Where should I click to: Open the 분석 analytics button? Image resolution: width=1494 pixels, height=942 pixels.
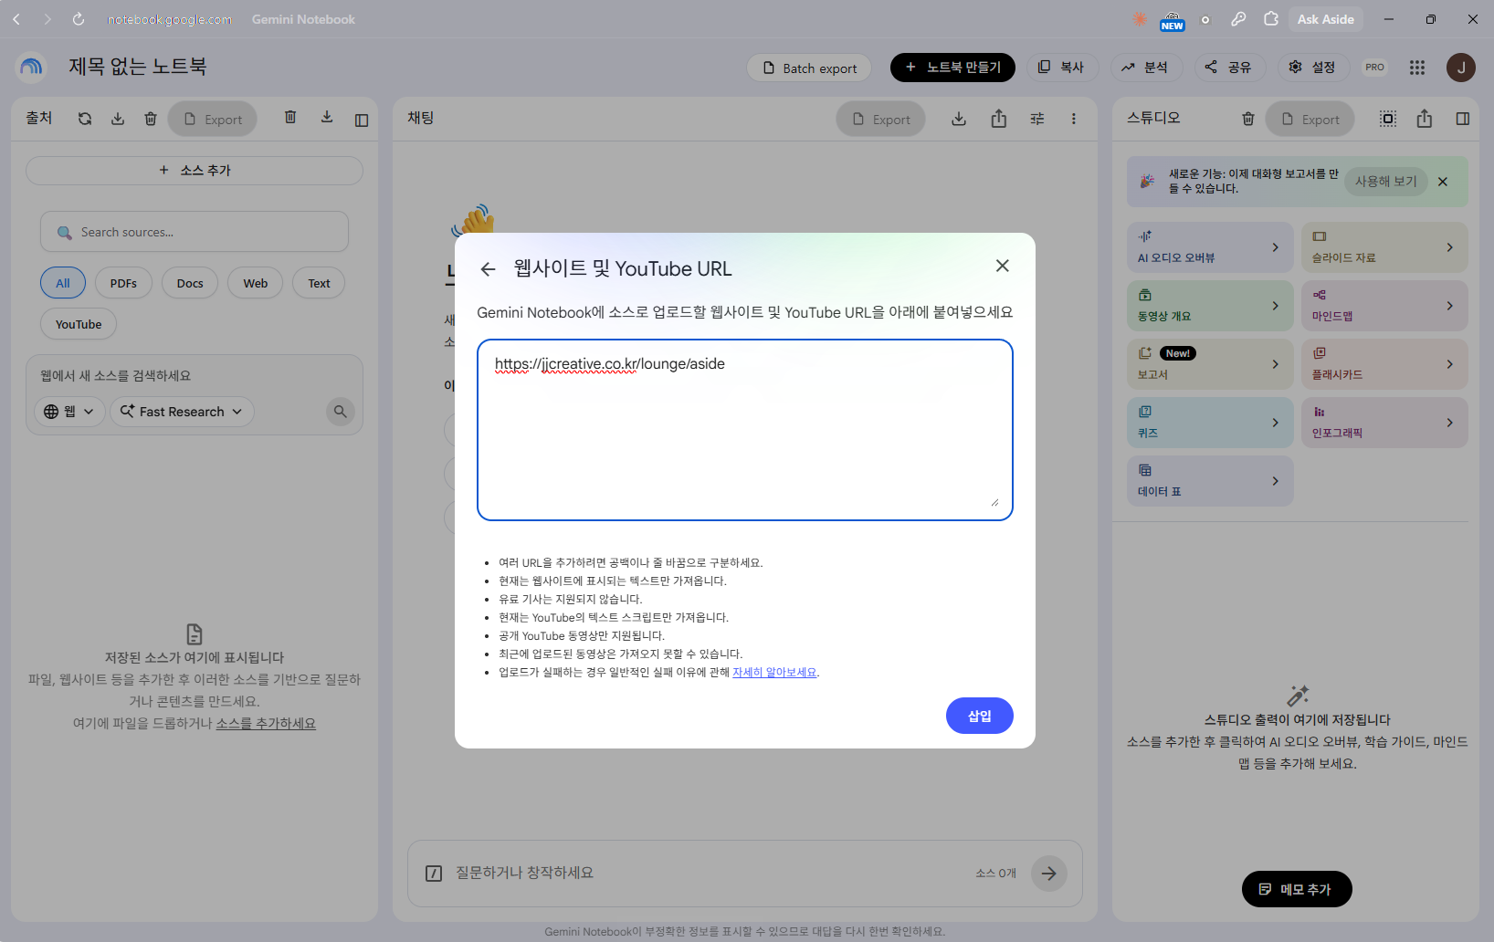[x=1145, y=68]
